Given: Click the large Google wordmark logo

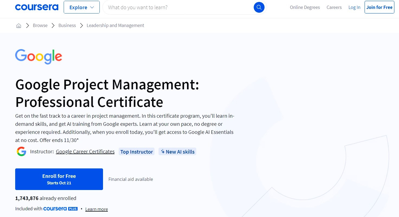Looking at the screenshot, I should (38, 57).
